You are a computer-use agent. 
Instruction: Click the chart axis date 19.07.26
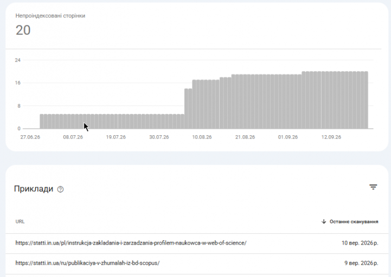(x=116, y=137)
